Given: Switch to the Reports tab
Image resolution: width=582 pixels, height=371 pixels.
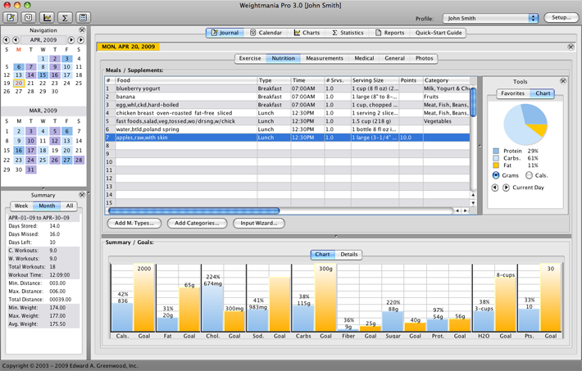Looking at the screenshot, I should 389,33.
